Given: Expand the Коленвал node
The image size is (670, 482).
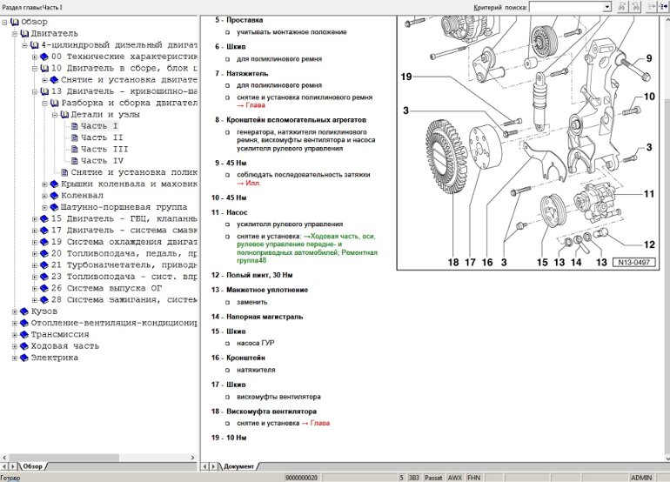Looking at the screenshot, I should (45, 196).
